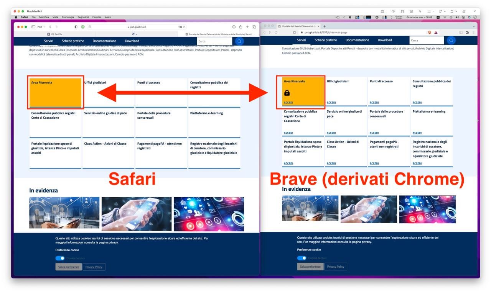This screenshot has height=293, width=491.
Task: Open Brave Shields lion icon
Action: [430, 33]
